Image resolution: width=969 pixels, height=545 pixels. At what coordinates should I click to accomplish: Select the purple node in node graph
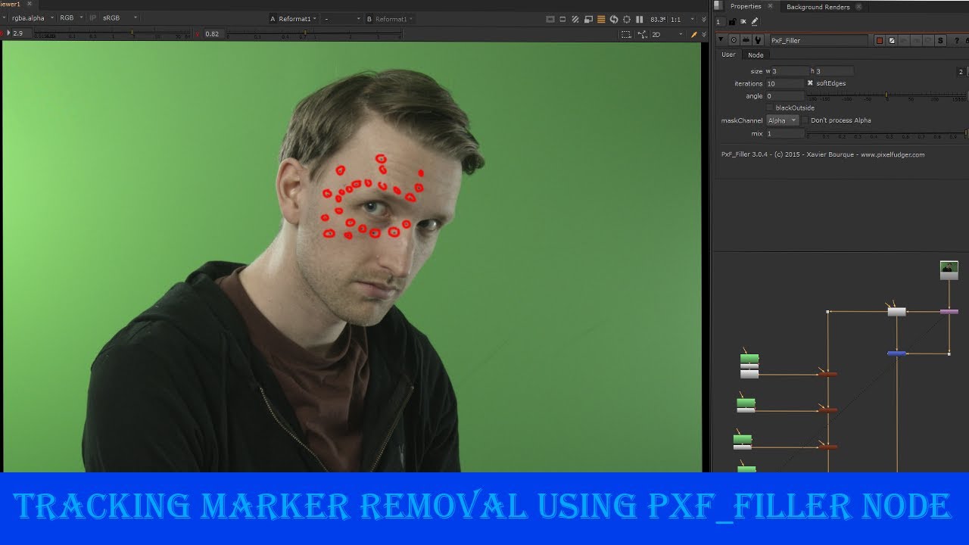tap(949, 311)
